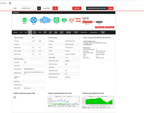Click the search number input field
This screenshot has width=144, height=113.
pyautogui.click(x=29, y=8)
